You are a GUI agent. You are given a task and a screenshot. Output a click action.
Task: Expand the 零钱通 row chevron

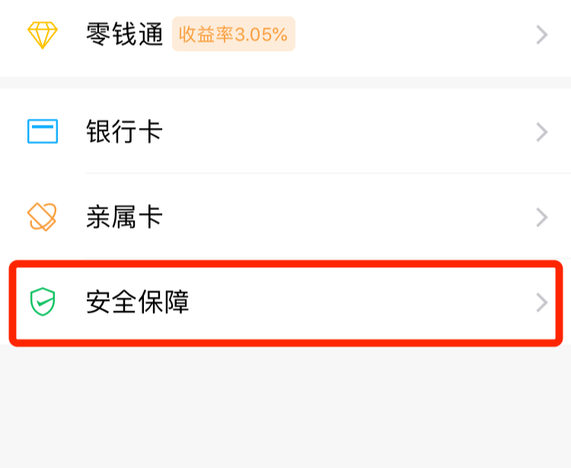541,34
